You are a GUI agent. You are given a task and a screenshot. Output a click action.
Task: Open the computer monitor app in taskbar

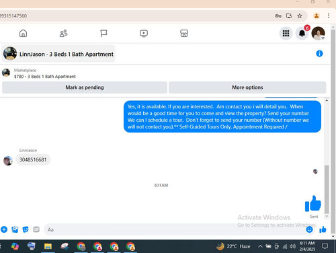(x=32, y=246)
